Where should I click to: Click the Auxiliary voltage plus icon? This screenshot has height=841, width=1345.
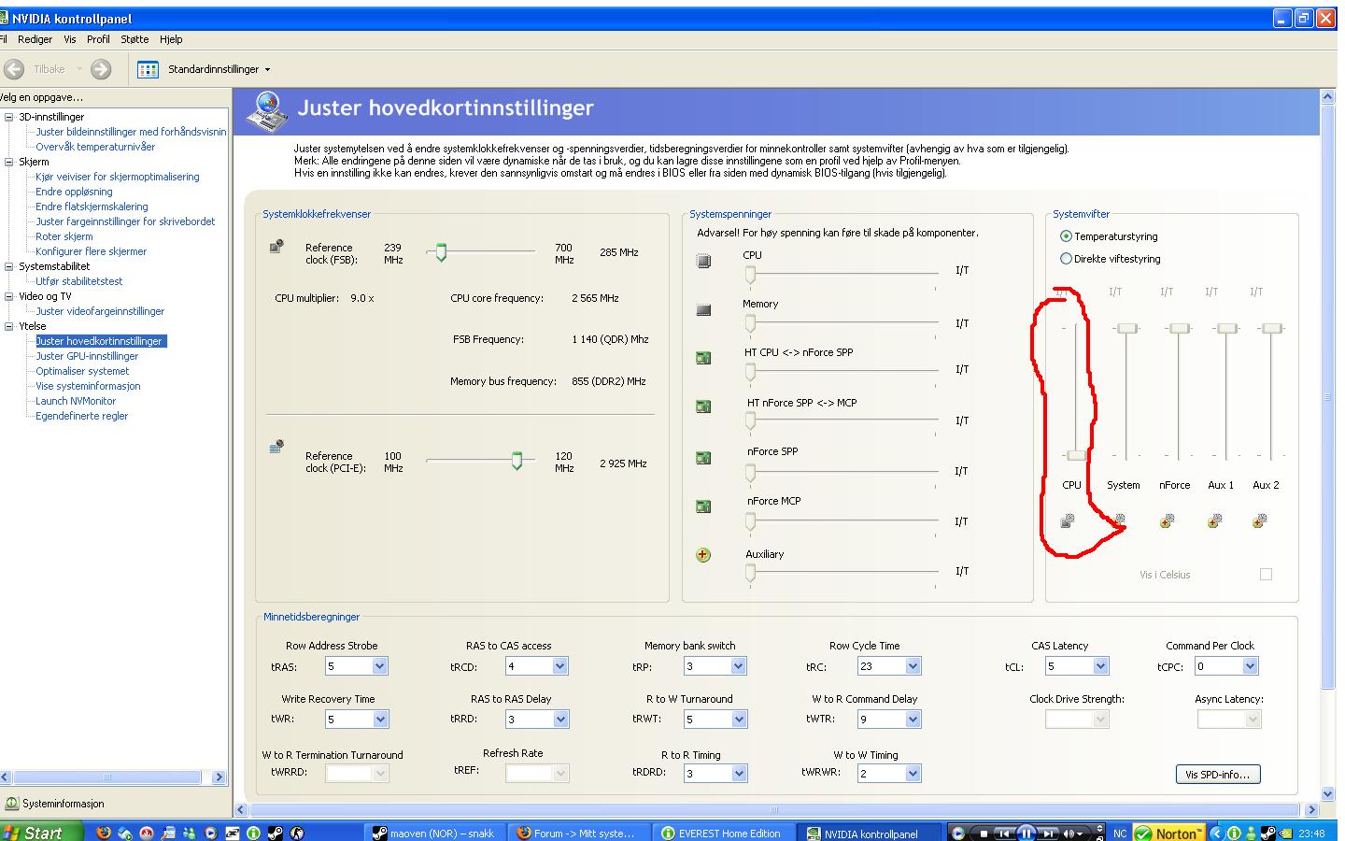pyautogui.click(x=703, y=555)
